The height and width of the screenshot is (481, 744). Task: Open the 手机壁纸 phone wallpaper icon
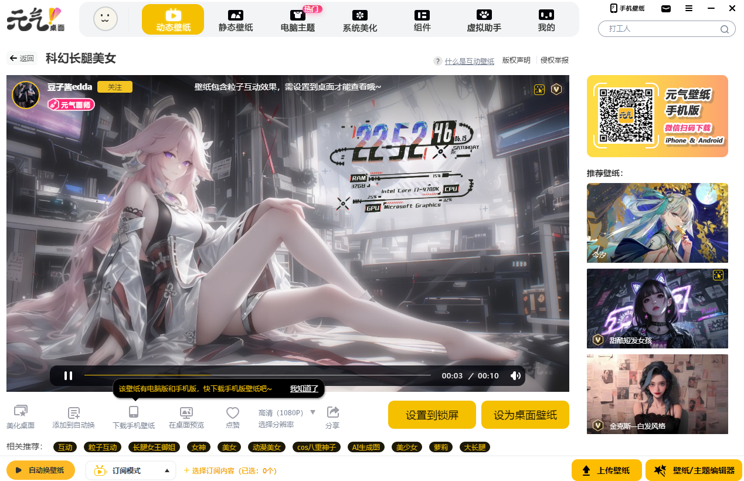click(x=627, y=8)
